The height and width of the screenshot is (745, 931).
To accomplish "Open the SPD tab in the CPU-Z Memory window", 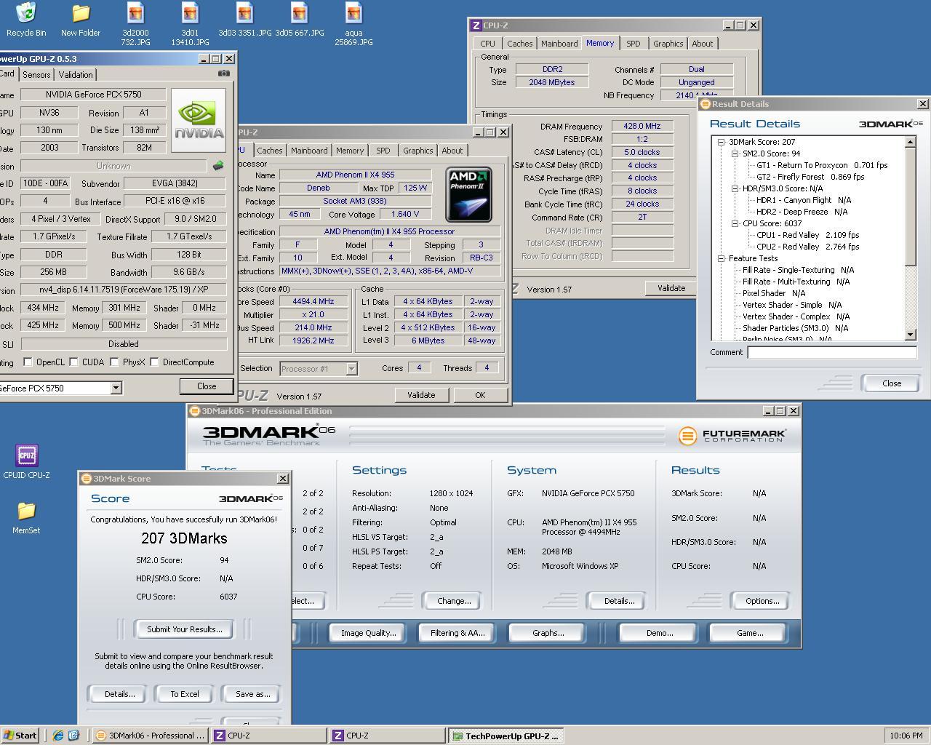I will pos(634,44).
